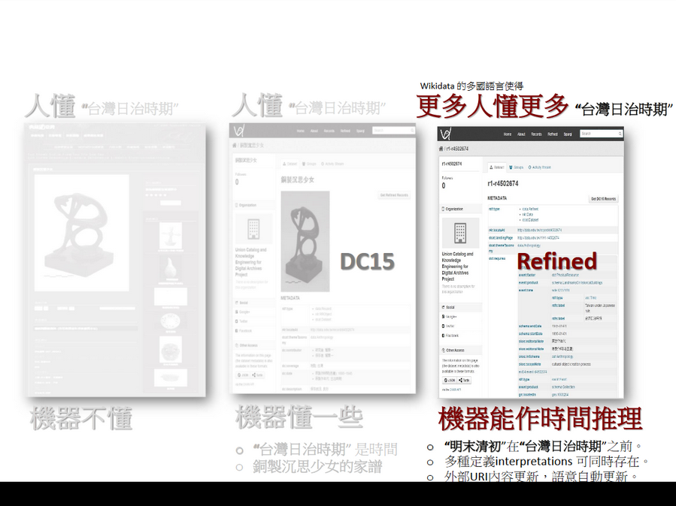Open About menu on the Refined page
The height and width of the screenshot is (506, 676).
tap(521, 134)
